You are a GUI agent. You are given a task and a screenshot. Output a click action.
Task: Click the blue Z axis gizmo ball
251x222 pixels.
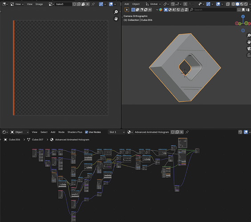click(x=243, y=16)
